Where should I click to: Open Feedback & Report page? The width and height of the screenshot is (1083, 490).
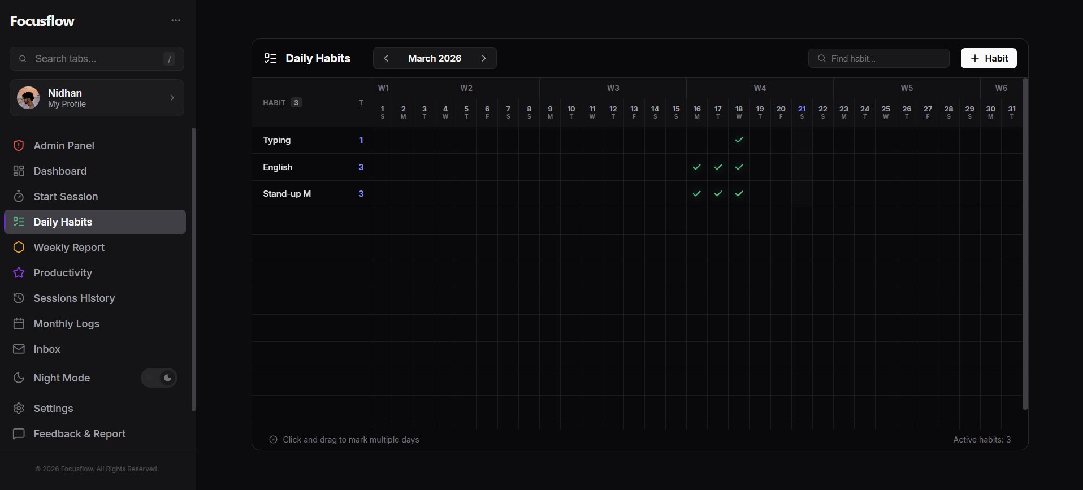click(x=79, y=434)
